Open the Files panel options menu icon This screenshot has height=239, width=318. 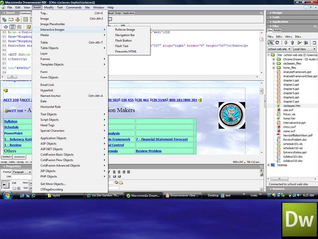click(x=315, y=26)
